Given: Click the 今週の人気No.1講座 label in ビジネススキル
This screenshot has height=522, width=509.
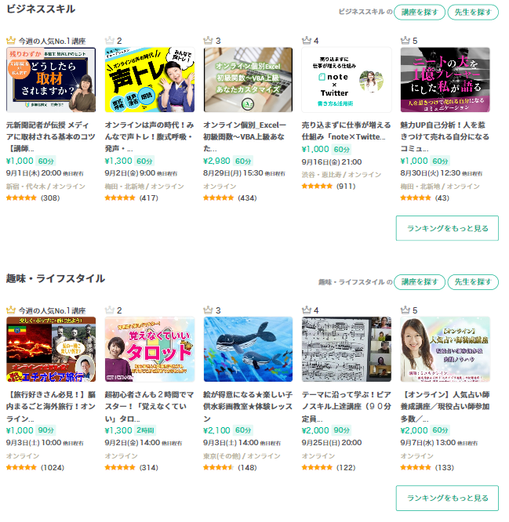Looking at the screenshot, I should [52, 41].
